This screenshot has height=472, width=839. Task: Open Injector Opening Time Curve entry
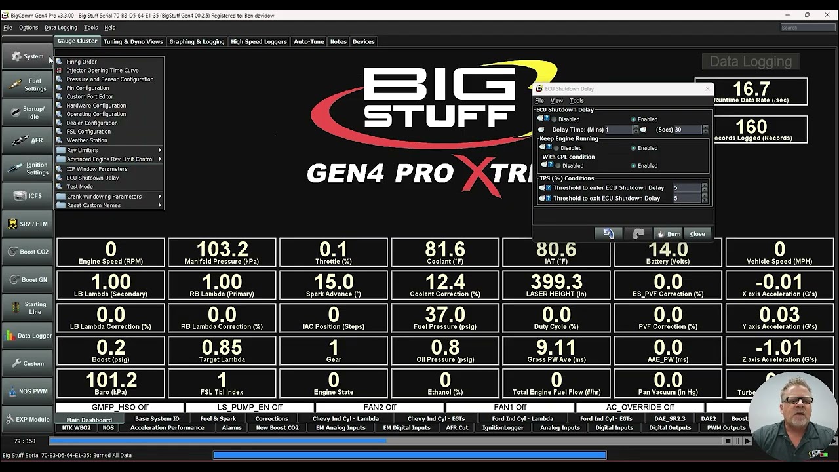point(109,70)
